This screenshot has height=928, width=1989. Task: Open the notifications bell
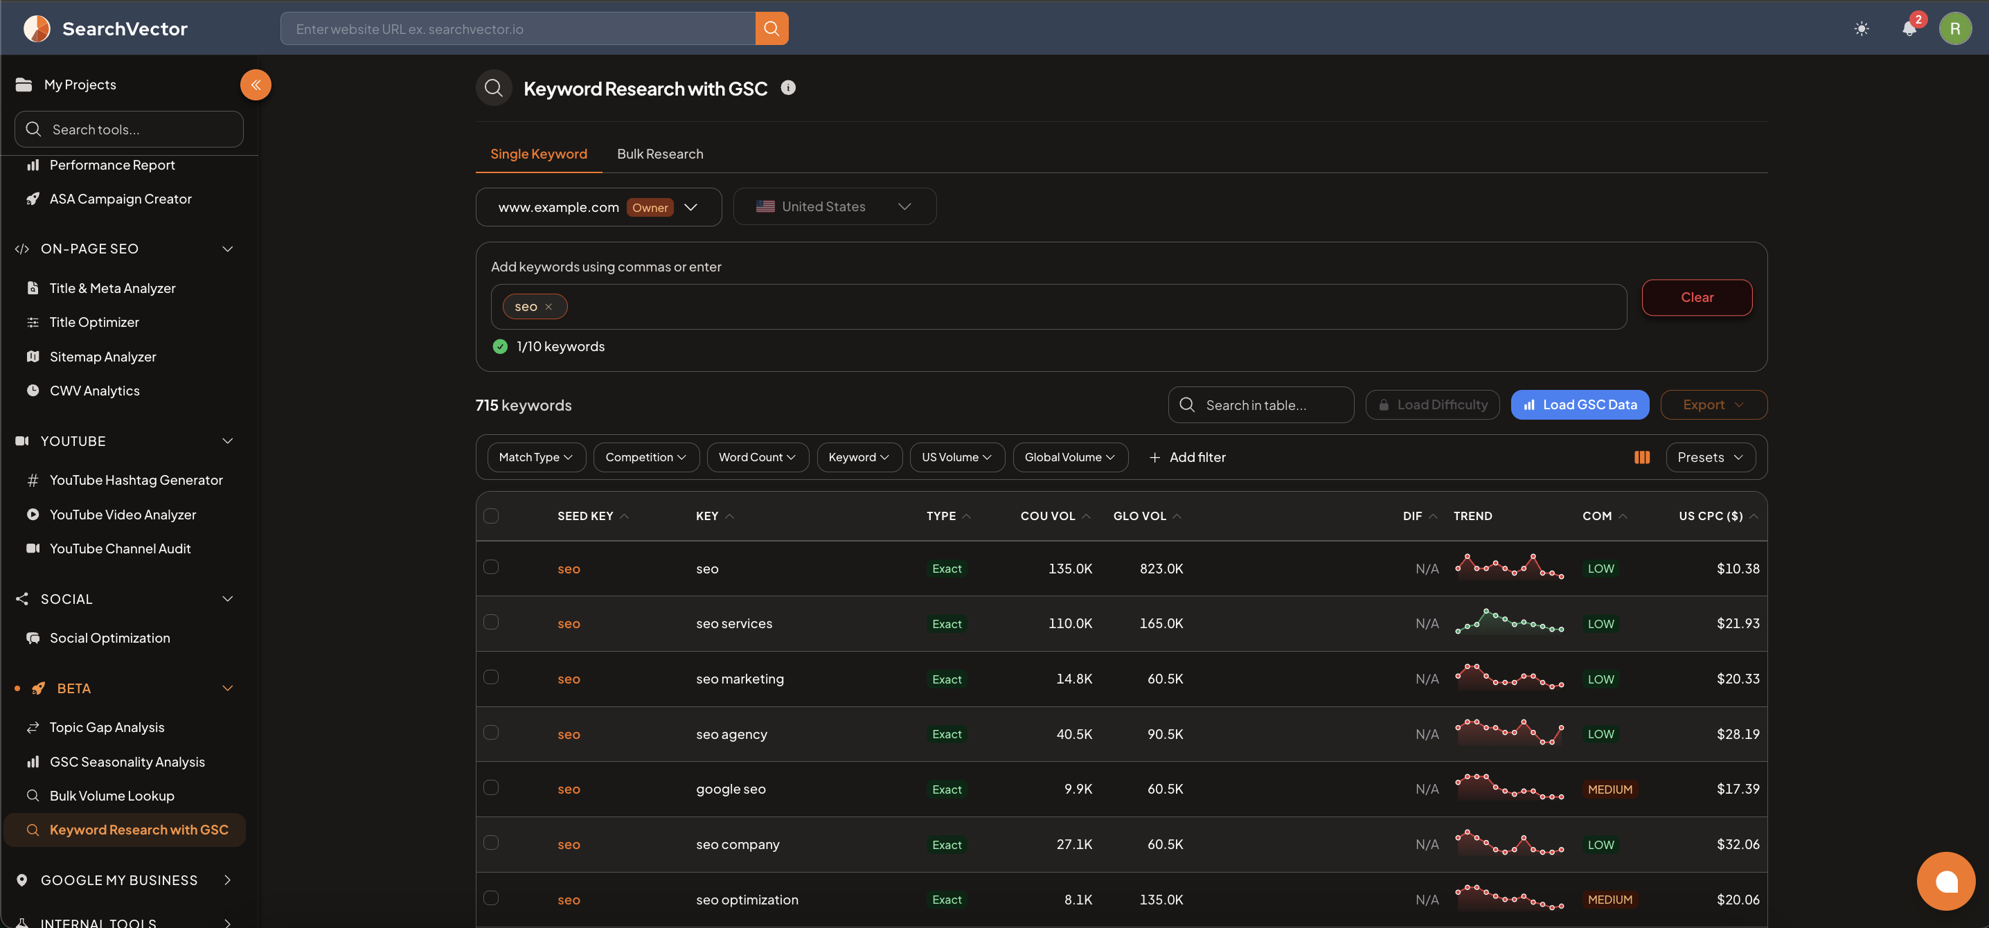point(1909,29)
